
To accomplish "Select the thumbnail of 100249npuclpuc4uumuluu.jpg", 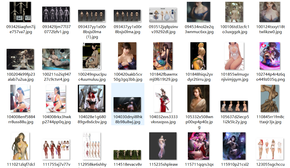I will (x=92, y=56).
